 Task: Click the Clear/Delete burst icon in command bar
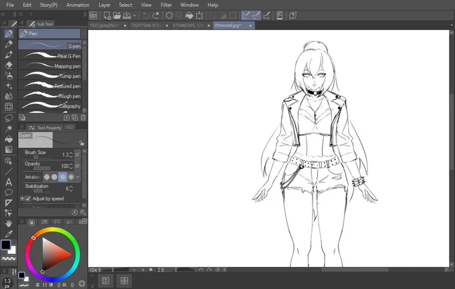(x=169, y=15)
